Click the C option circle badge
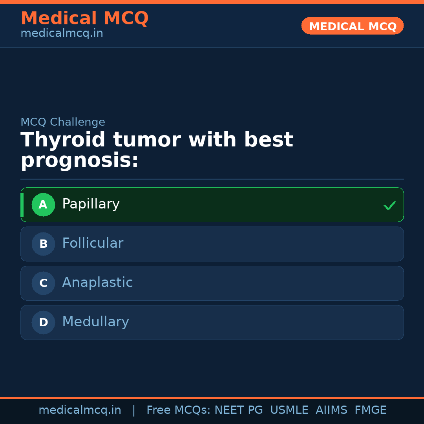Image resolution: width=424 pixels, height=424 pixels. click(x=43, y=283)
